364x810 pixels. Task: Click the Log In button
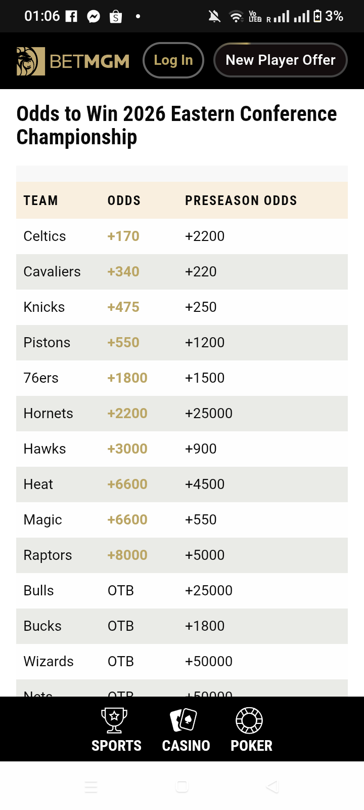(173, 60)
